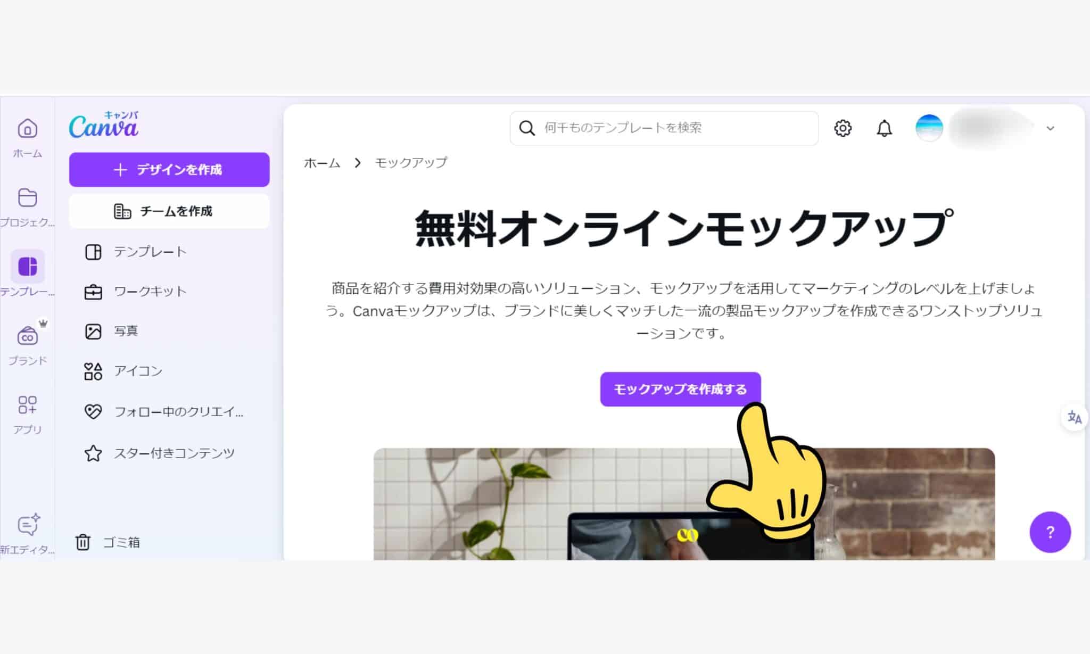Click the ゴミ箱 trash can icon
Screen dimensions: 1090x654
(82, 542)
